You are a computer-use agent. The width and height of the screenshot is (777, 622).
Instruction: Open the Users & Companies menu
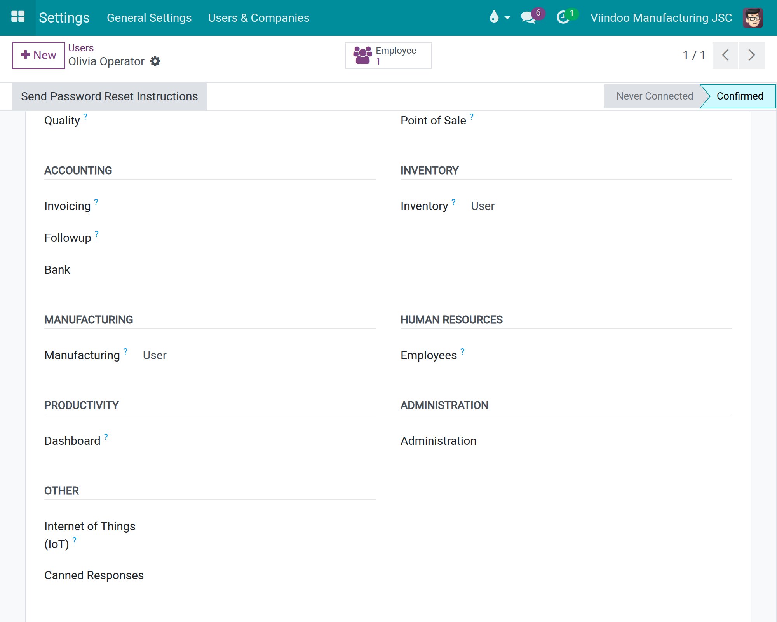(259, 18)
